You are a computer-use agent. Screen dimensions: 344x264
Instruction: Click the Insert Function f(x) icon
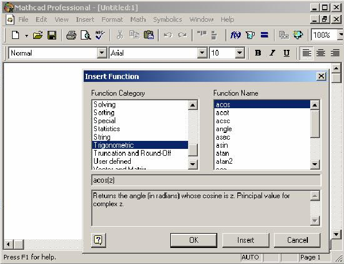[236, 35]
